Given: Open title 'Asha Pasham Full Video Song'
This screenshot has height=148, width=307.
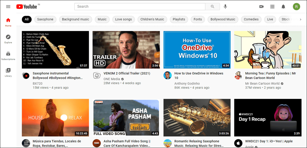Looking at the screenshot, I should point(127,143).
